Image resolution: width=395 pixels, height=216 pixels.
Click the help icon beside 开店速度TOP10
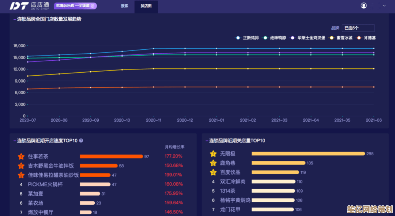pos(81,140)
